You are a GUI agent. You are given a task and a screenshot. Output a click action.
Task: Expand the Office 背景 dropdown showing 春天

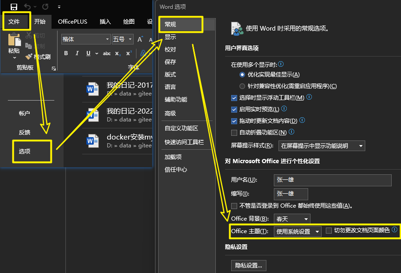pos(291,219)
